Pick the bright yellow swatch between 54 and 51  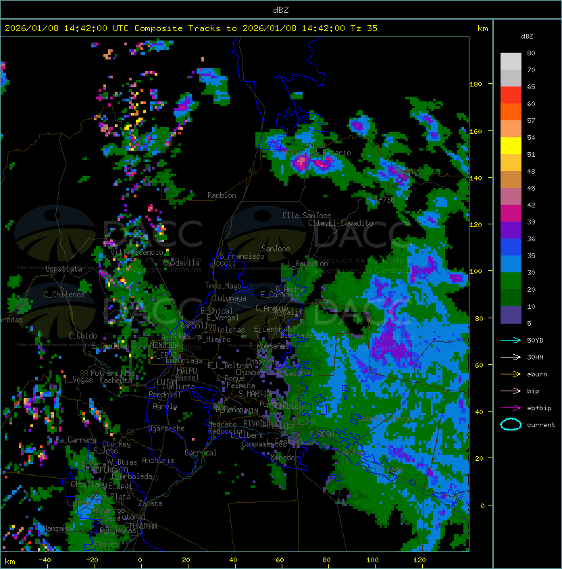coord(511,146)
